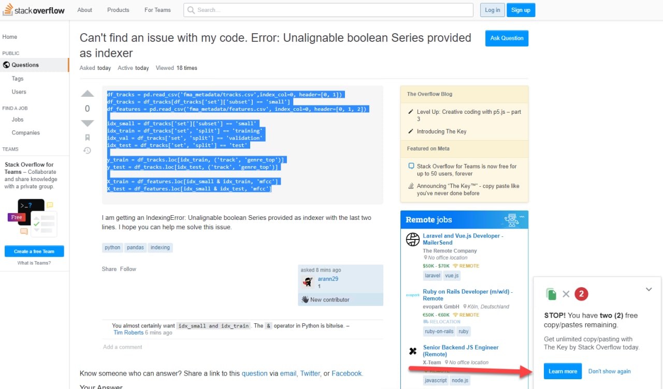Open the For Teams menu
This screenshot has width=663, height=389.
[157, 10]
